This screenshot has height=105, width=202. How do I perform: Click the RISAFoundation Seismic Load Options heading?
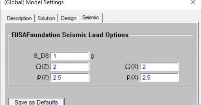(70, 35)
